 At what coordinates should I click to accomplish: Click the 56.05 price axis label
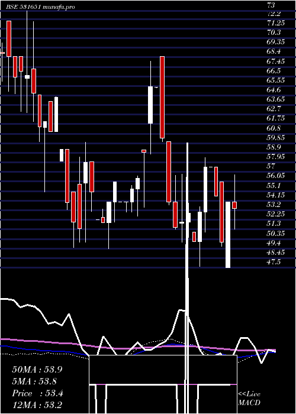point(276,176)
